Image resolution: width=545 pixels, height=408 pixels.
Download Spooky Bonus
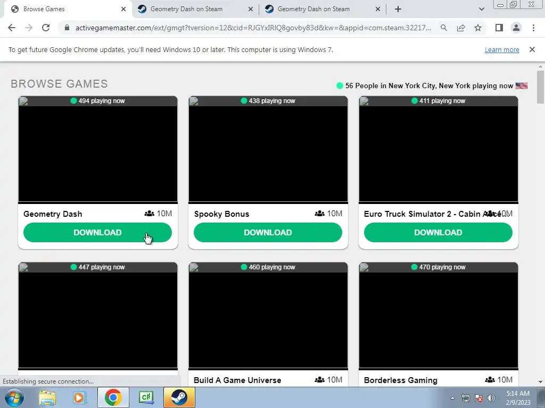(268, 233)
